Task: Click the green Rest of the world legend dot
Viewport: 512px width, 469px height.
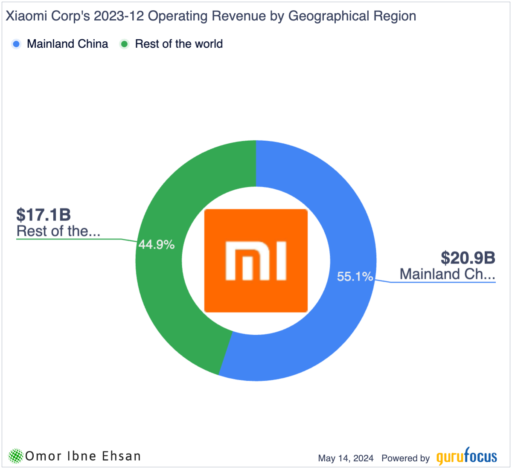Action: 125,44
